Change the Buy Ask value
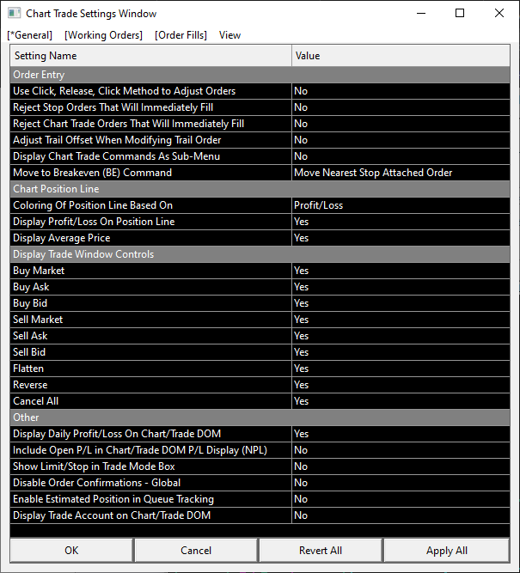Image resolution: width=520 pixels, height=573 pixels. [x=401, y=287]
